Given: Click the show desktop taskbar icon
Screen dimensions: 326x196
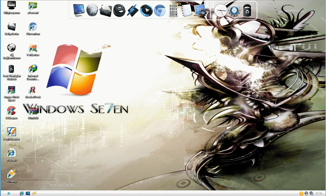Looking at the screenshot, I should pos(28,194).
